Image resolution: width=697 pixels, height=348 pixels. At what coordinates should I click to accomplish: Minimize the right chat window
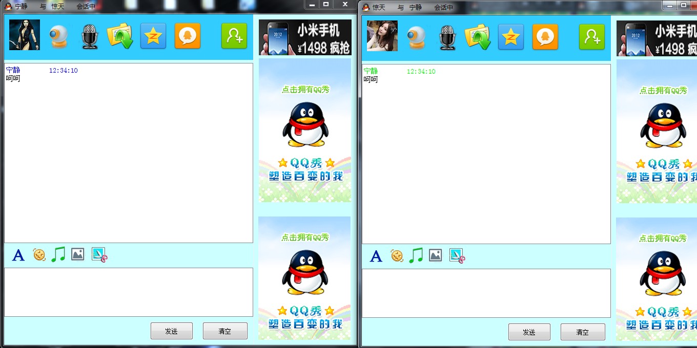point(669,5)
